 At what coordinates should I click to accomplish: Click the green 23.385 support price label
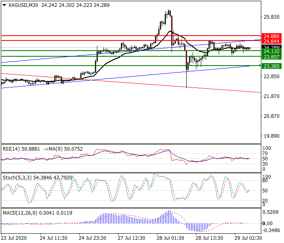point(271,66)
